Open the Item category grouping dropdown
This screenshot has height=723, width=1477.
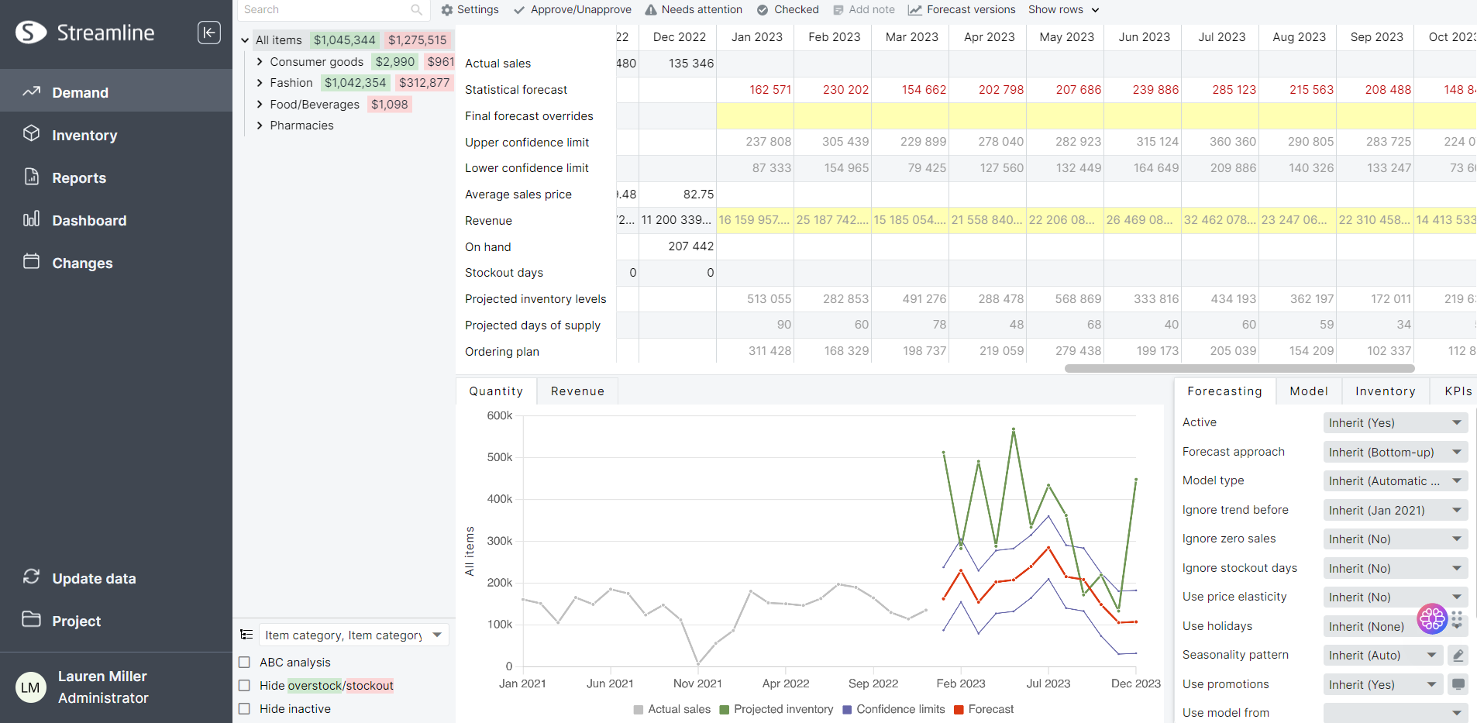[x=353, y=635]
